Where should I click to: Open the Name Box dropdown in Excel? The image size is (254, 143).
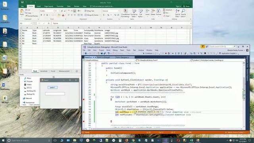(x=31, y=23)
